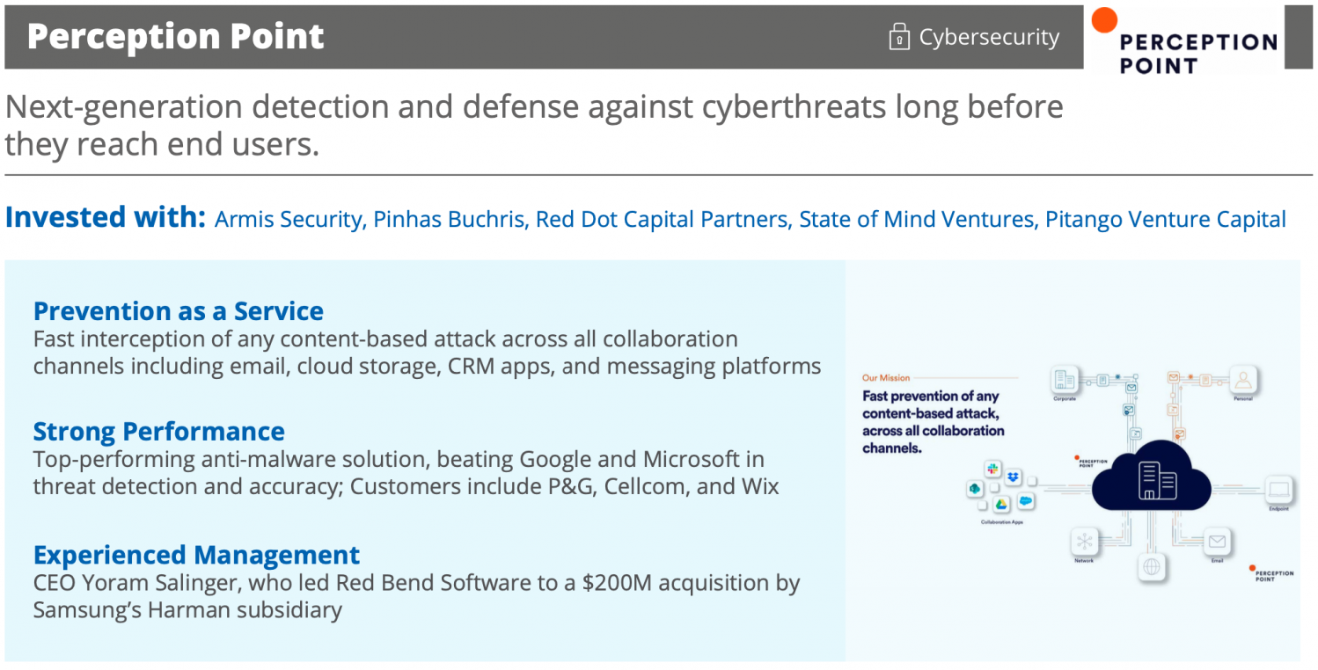Select the Perception Point title text

[176, 37]
